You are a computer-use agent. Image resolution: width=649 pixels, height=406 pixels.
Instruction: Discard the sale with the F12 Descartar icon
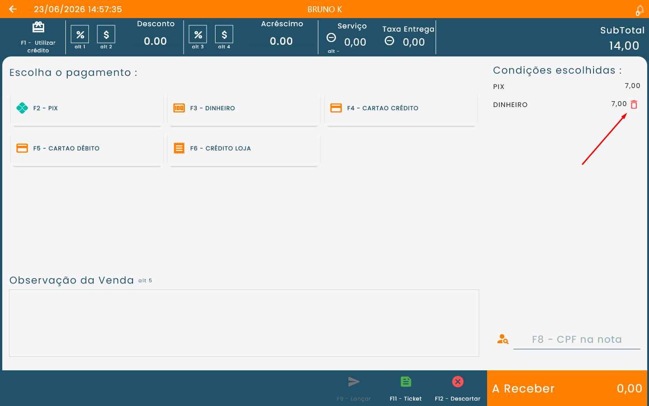tap(458, 382)
